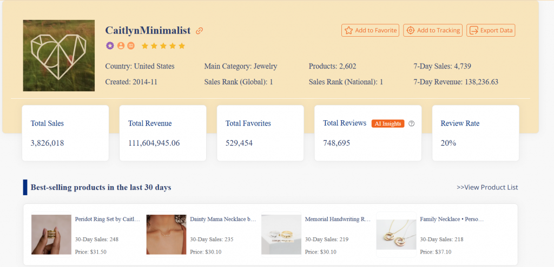This screenshot has height=267, width=554.
Task: Click the five-star rating row
Action: point(163,46)
